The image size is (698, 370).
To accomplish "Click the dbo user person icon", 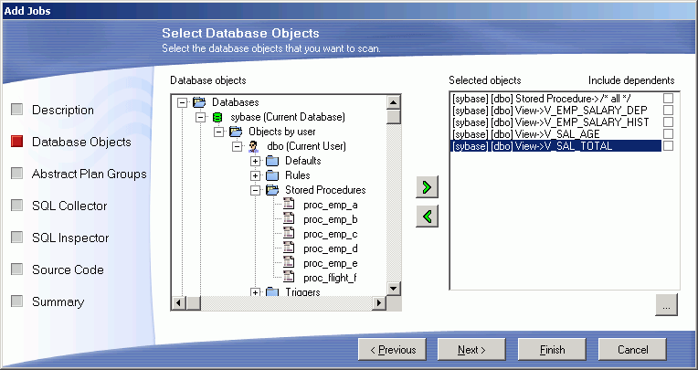I will [x=253, y=146].
